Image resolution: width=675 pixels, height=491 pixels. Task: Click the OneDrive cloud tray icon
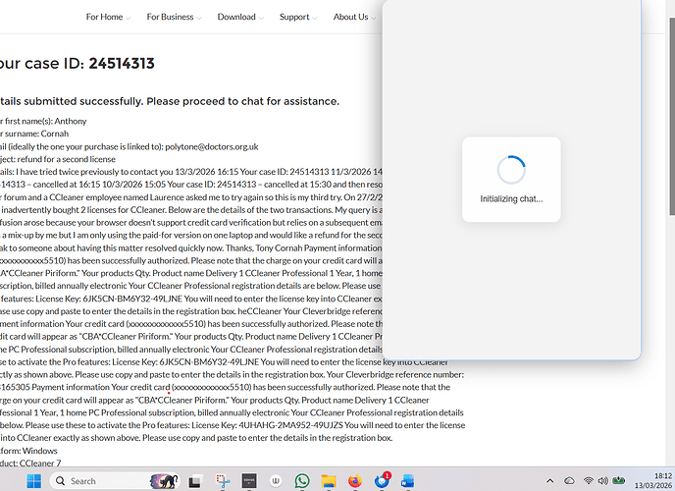click(569, 480)
